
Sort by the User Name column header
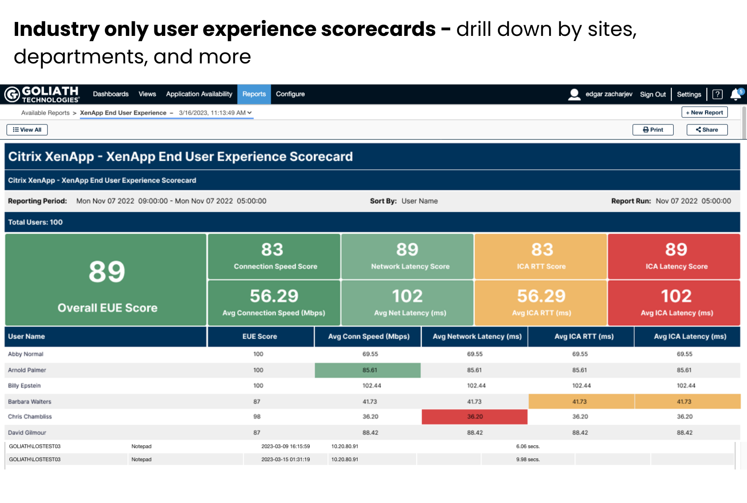105,337
